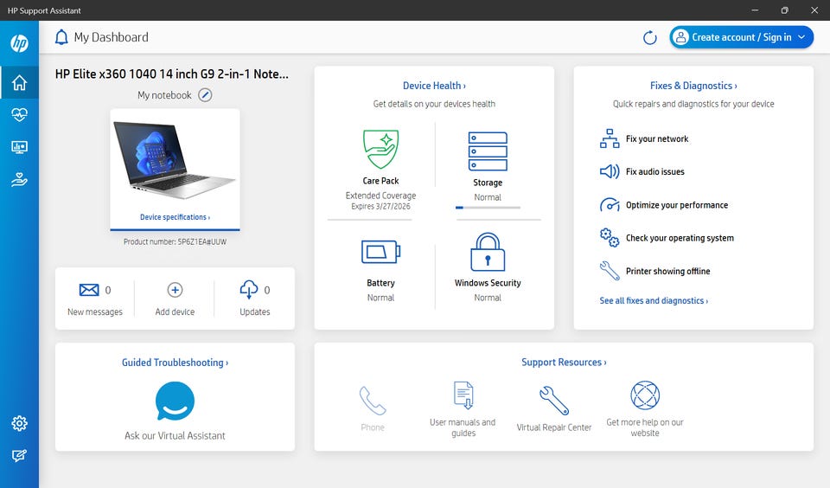830x488 pixels.
Task: Open the Guided Troubleshooting link
Action: (175, 363)
